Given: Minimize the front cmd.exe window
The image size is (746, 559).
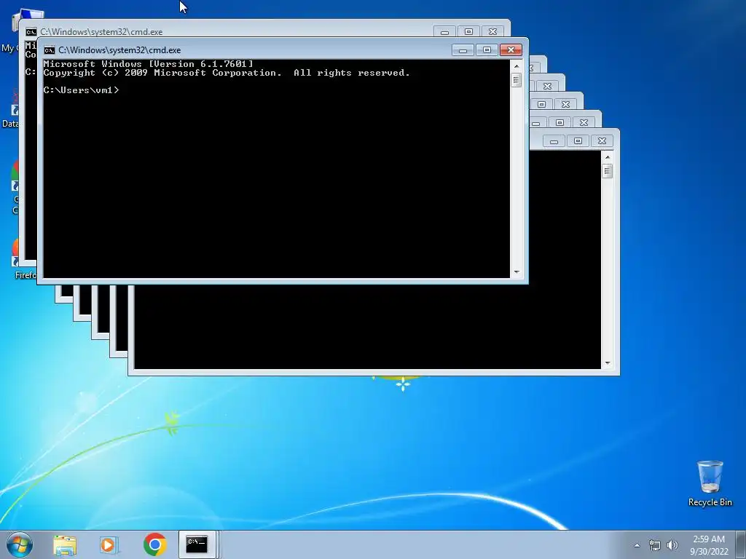Looking at the screenshot, I should 463,50.
